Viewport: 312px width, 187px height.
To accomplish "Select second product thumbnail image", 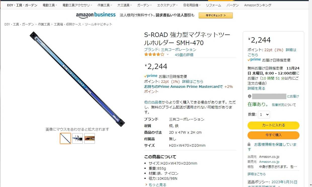I will pyautogui.click(x=77, y=138).
